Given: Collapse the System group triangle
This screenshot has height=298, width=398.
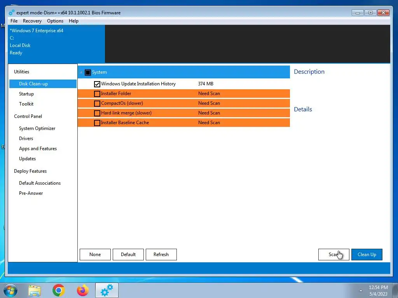Looking at the screenshot, I should coord(81,73).
